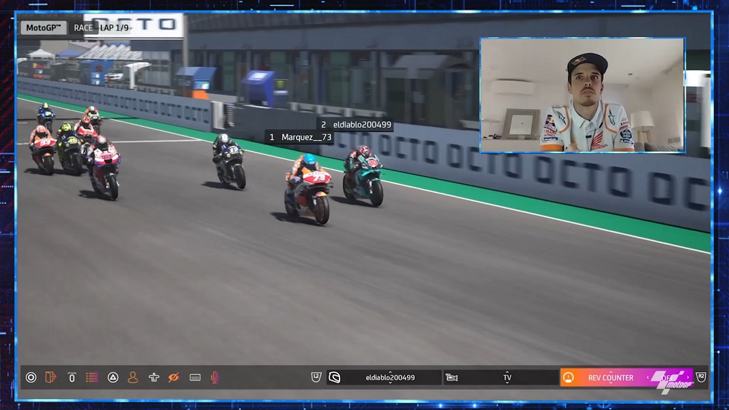Click left arrow next to OFF value
The width and height of the screenshot is (729, 410).
tap(648, 377)
